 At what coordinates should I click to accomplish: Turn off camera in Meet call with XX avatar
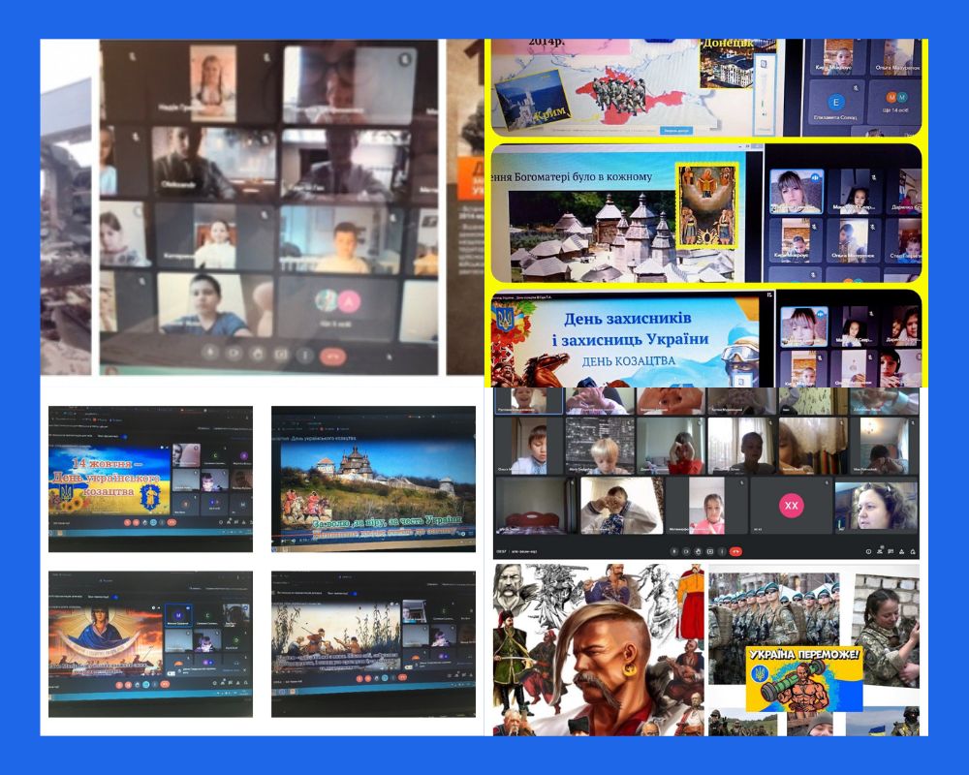686,551
